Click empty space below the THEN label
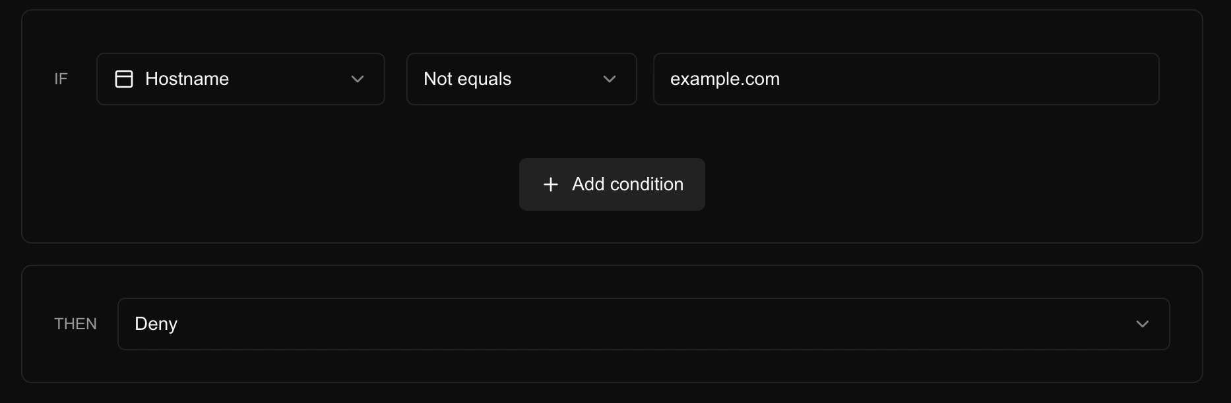Image resolution: width=1231 pixels, height=403 pixels. (75, 362)
